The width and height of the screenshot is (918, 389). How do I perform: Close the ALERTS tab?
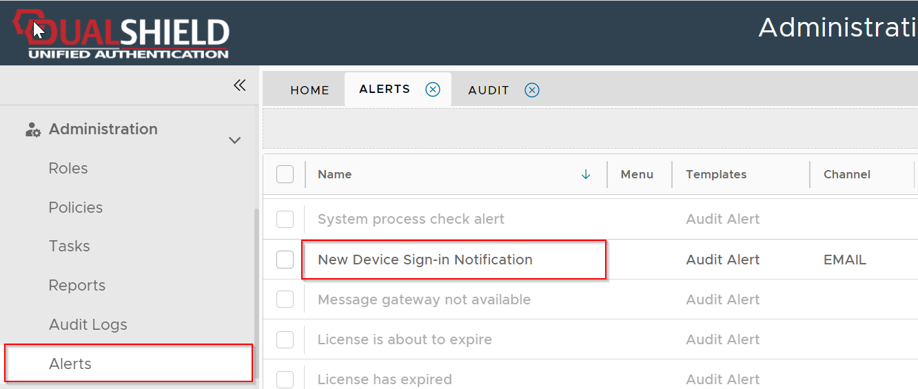(433, 90)
